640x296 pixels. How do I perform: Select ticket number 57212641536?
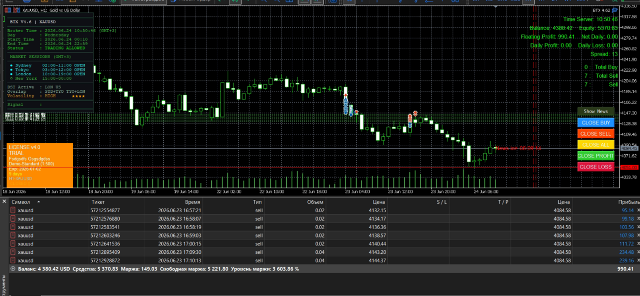(105, 244)
